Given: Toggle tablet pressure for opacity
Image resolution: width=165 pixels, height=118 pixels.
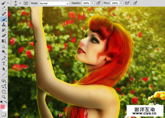Looking at the screenshot, I should click(x=98, y=3).
